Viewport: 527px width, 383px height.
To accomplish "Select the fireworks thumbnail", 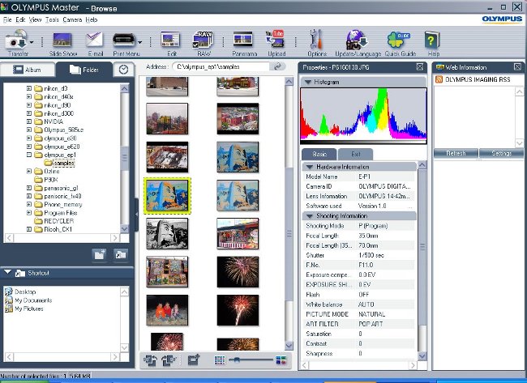I will pyautogui.click(x=238, y=312).
